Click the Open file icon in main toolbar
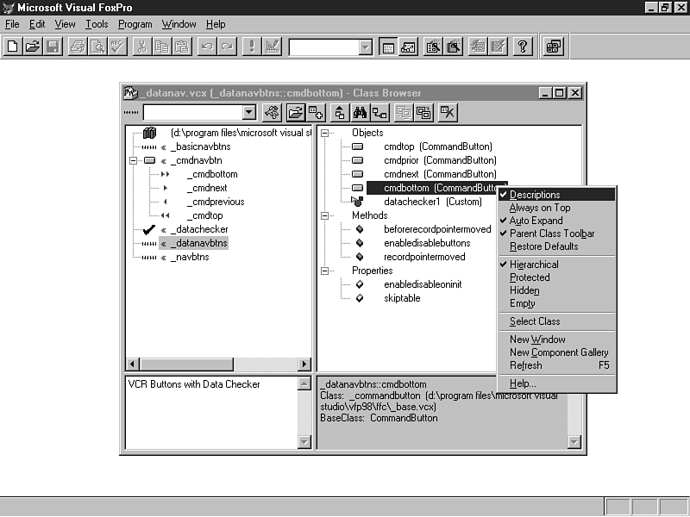The height and width of the screenshot is (517, 690). (x=33, y=47)
